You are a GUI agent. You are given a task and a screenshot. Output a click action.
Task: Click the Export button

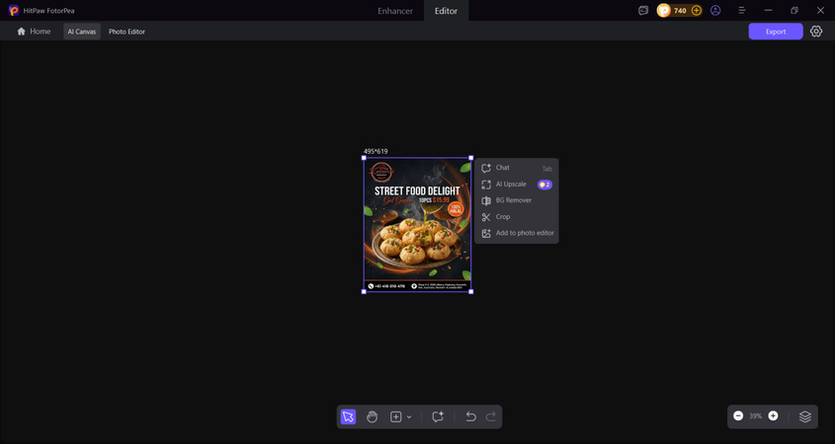click(776, 32)
